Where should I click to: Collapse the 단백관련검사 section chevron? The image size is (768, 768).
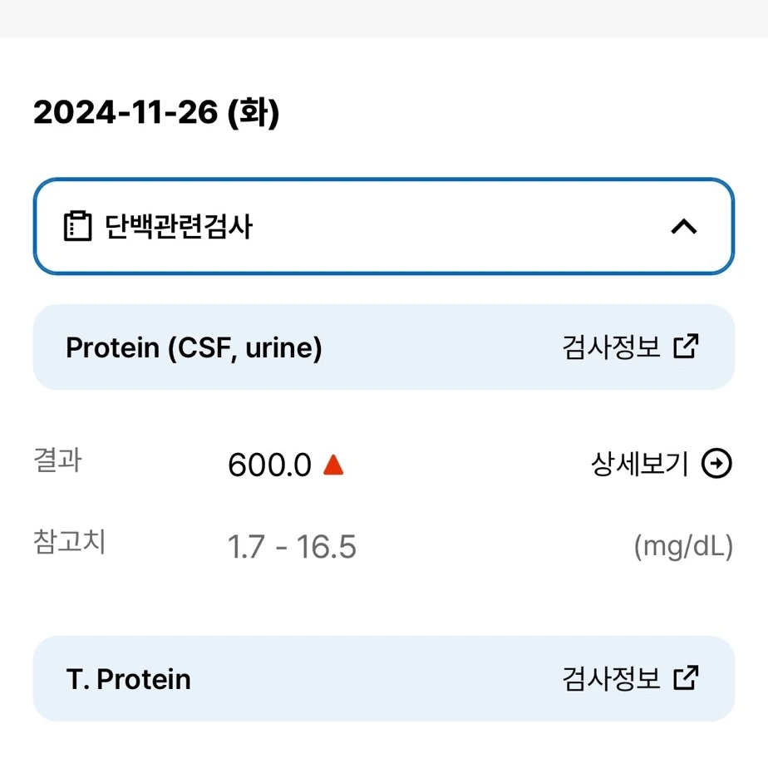[684, 227]
